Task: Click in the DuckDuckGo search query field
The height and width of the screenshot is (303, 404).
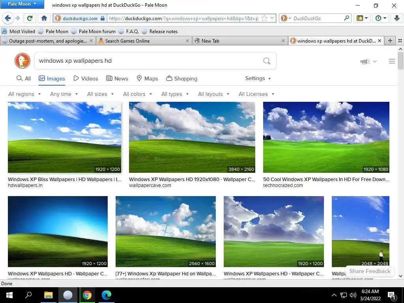Action: 148,61
